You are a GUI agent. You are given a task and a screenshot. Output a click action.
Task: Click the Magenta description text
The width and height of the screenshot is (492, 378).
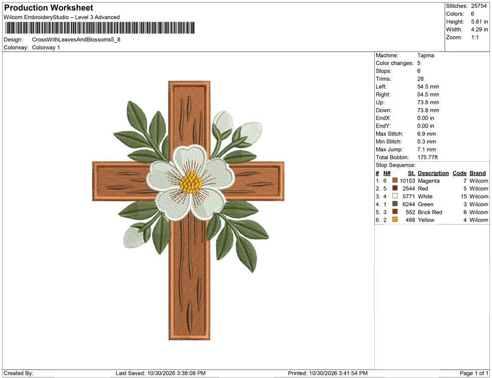tap(428, 181)
